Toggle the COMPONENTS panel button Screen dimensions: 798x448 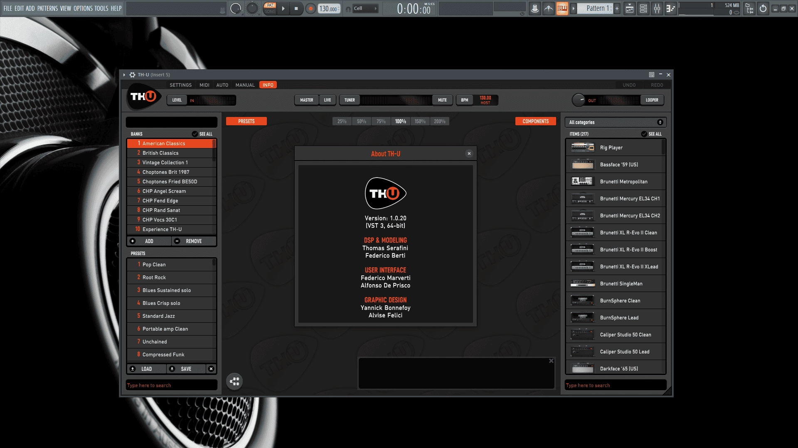536,121
